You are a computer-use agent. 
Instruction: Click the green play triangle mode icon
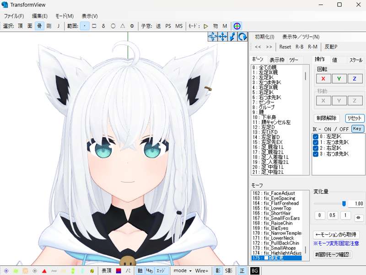[205, 26]
